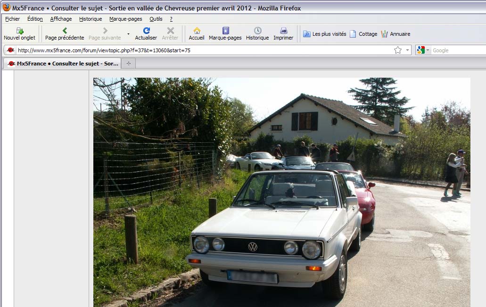The image size is (486, 307).
Task: Click the Mx5France site icon in address bar
Action: (10, 50)
